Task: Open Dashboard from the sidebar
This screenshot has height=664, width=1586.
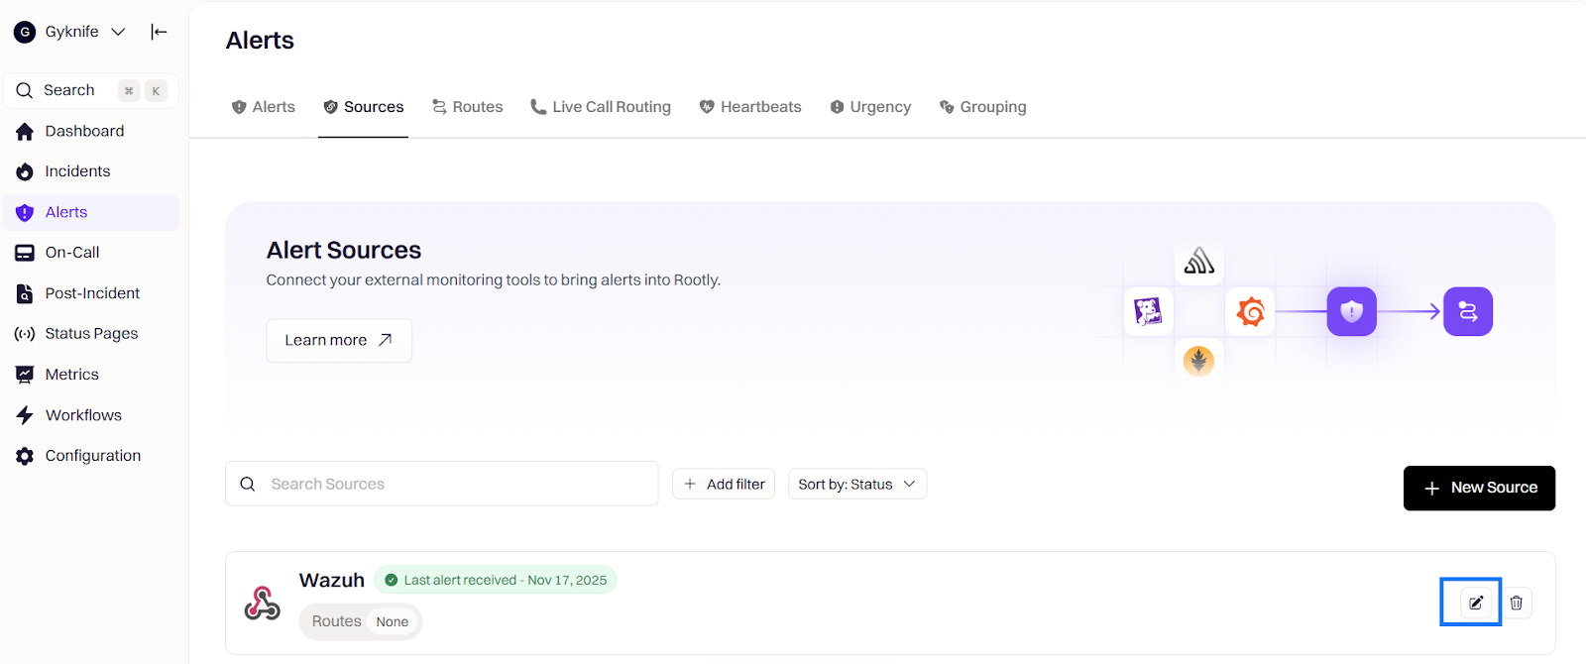Action: tap(91, 131)
